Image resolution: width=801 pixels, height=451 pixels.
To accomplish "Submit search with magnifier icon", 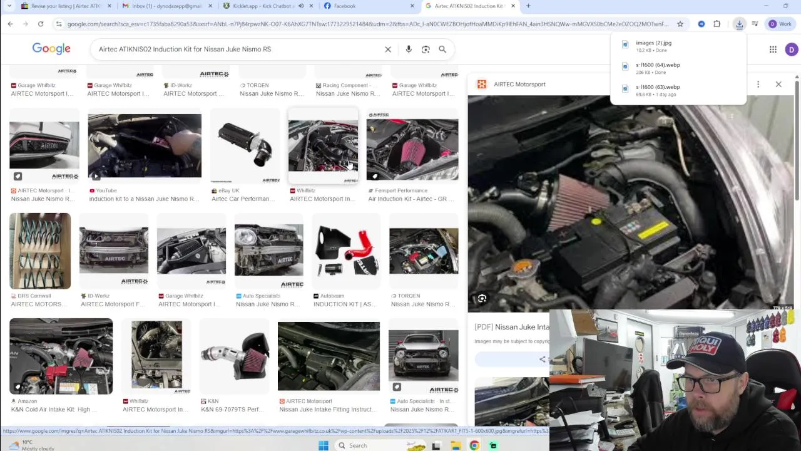I will 442,49.
